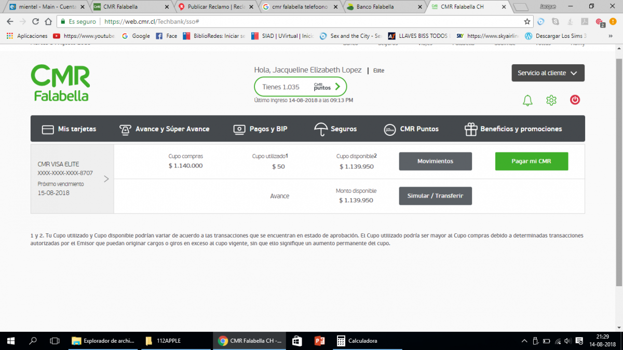
Task: Open the Google bookmark
Action: point(136,36)
